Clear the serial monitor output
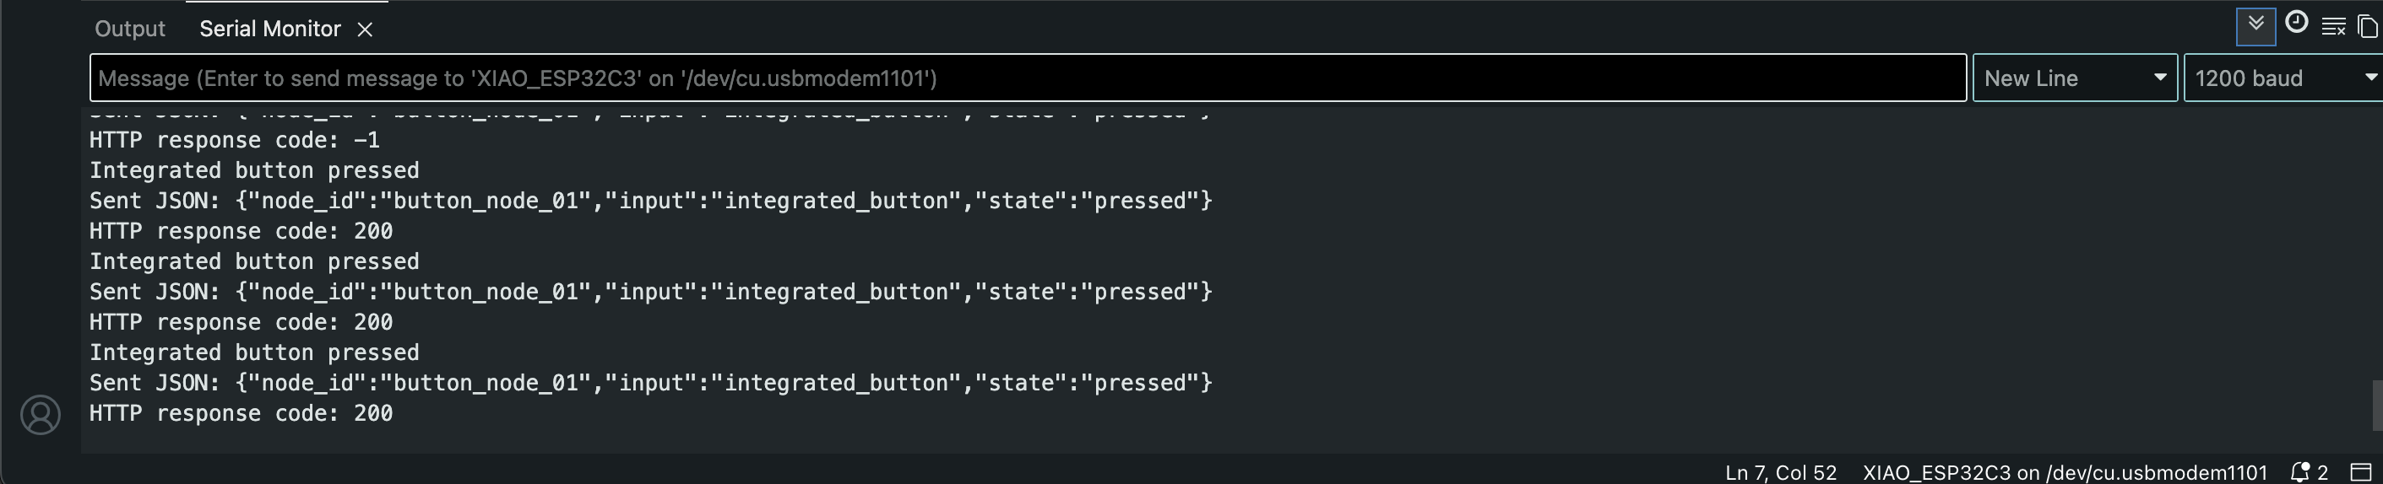The image size is (2383, 484). 2333,27
